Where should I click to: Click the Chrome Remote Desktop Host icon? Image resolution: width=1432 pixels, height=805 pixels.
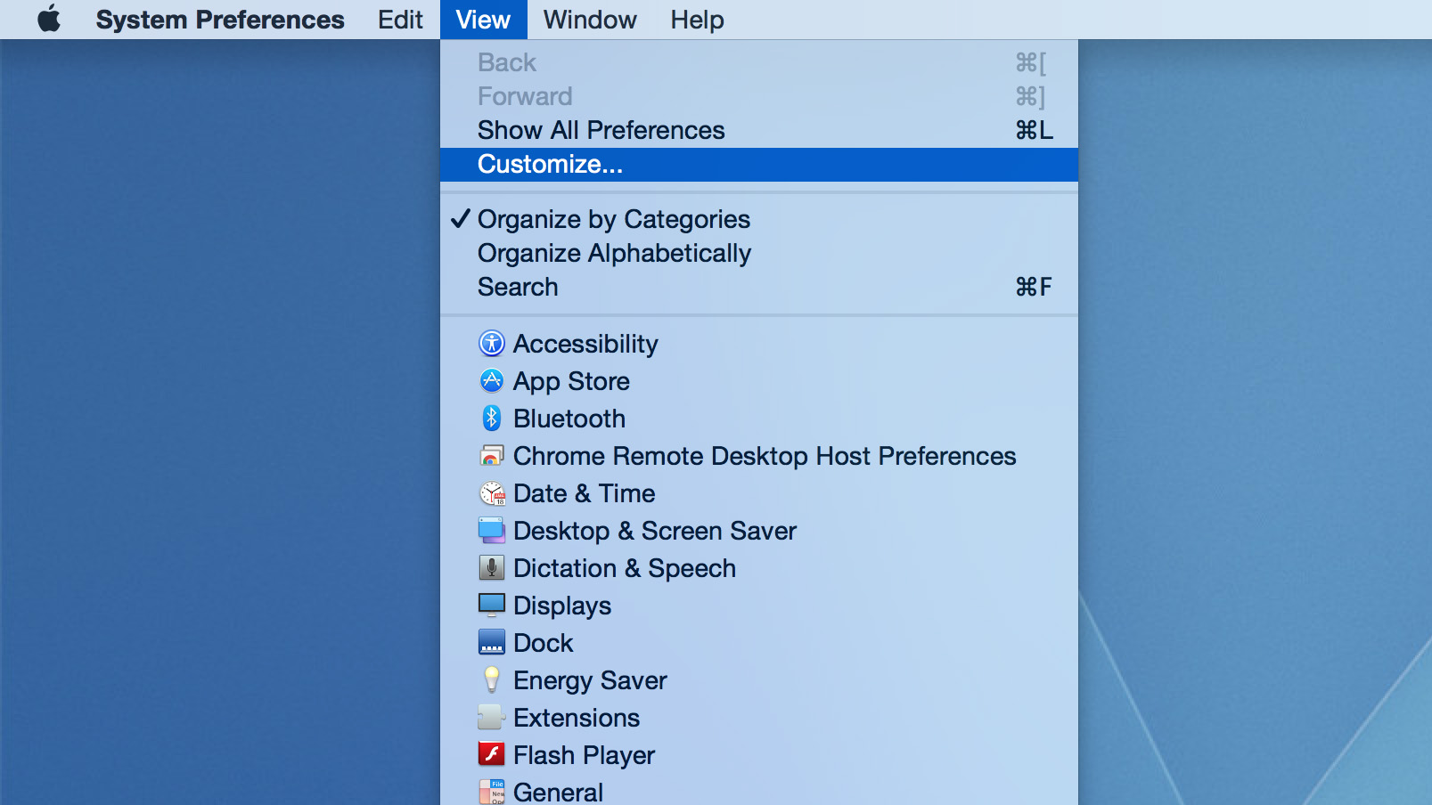pyautogui.click(x=492, y=455)
